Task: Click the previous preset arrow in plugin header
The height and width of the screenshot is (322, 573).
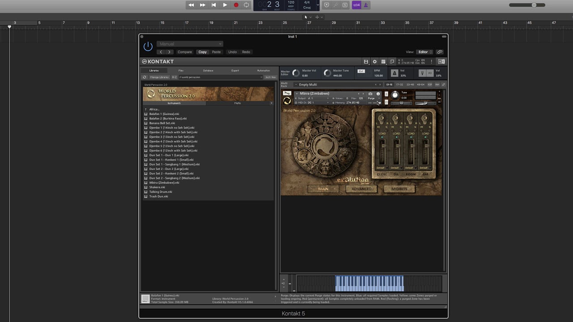Action: click(x=161, y=52)
